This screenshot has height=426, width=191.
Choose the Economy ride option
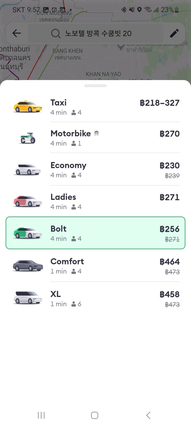click(95, 169)
